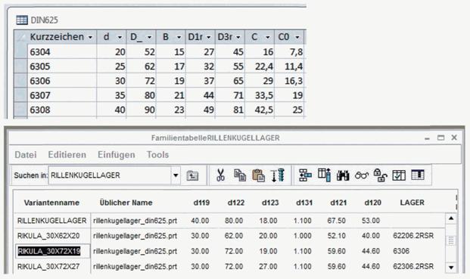Select the RILLENKUGELLAGER generic row name

click(x=52, y=221)
